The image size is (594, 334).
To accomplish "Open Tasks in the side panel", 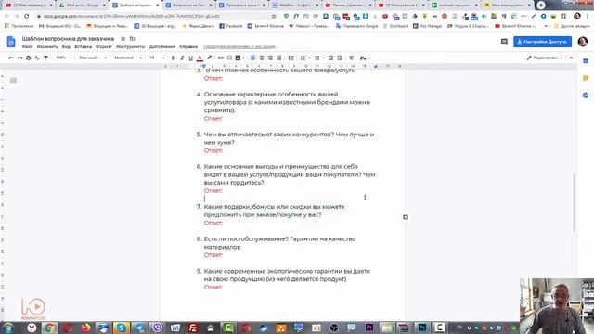I will point(586,95).
